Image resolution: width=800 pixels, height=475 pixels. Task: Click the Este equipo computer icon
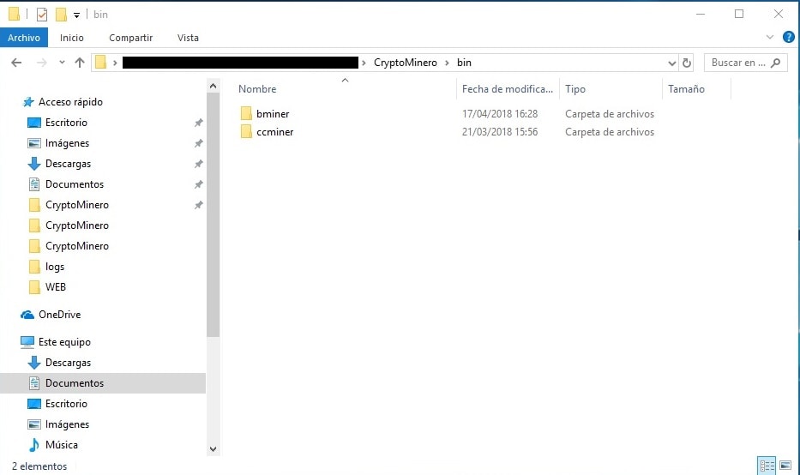(x=27, y=342)
